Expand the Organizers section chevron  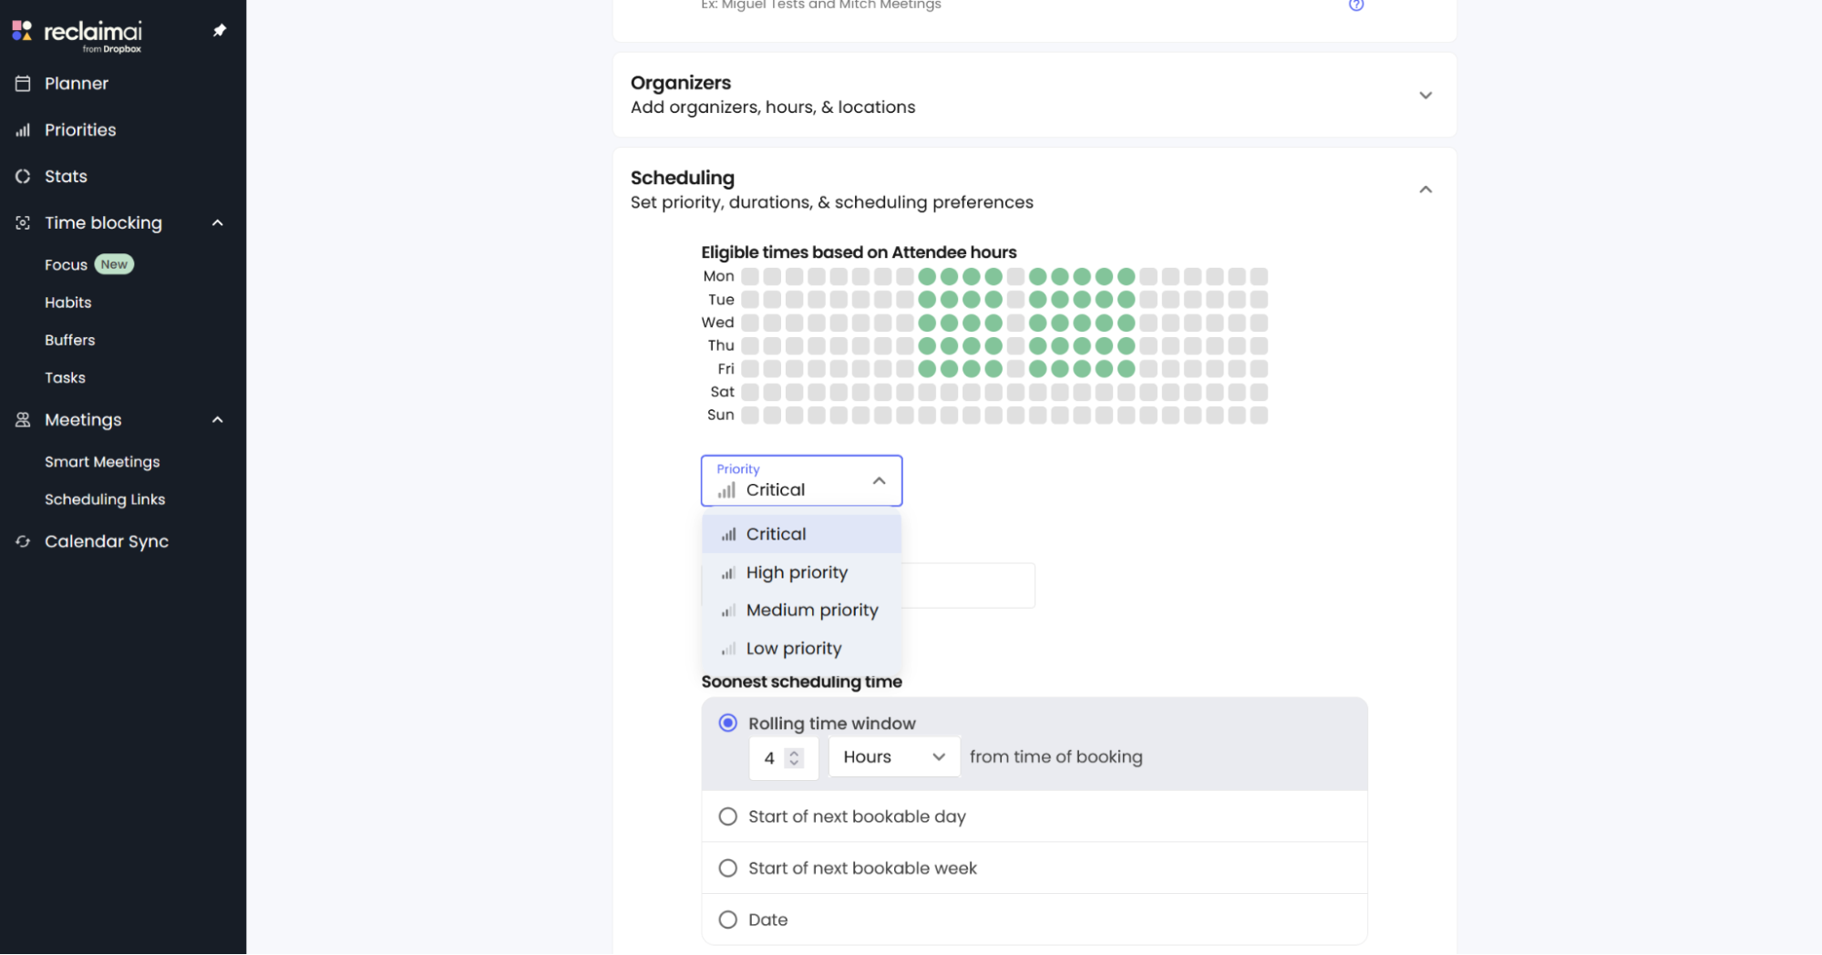pos(1426,96)
